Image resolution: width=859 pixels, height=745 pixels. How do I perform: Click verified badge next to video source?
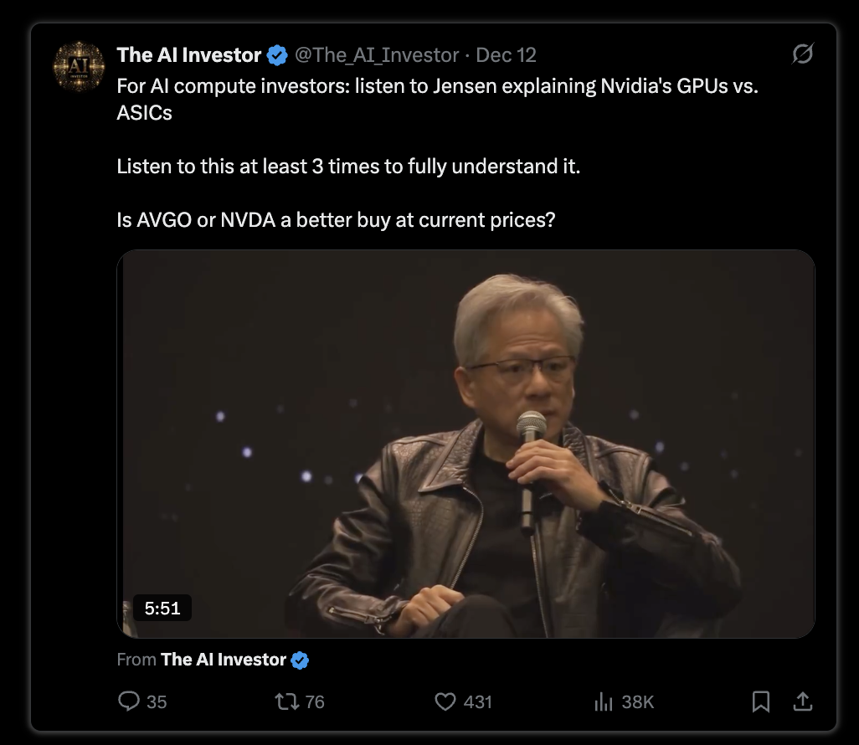(300, 660)
